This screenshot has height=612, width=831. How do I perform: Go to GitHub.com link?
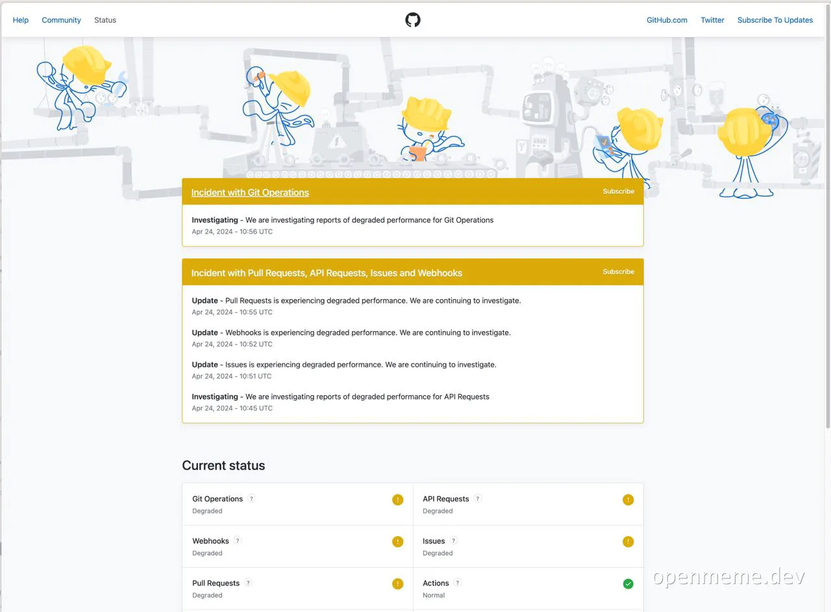click(x=667, y=20)
